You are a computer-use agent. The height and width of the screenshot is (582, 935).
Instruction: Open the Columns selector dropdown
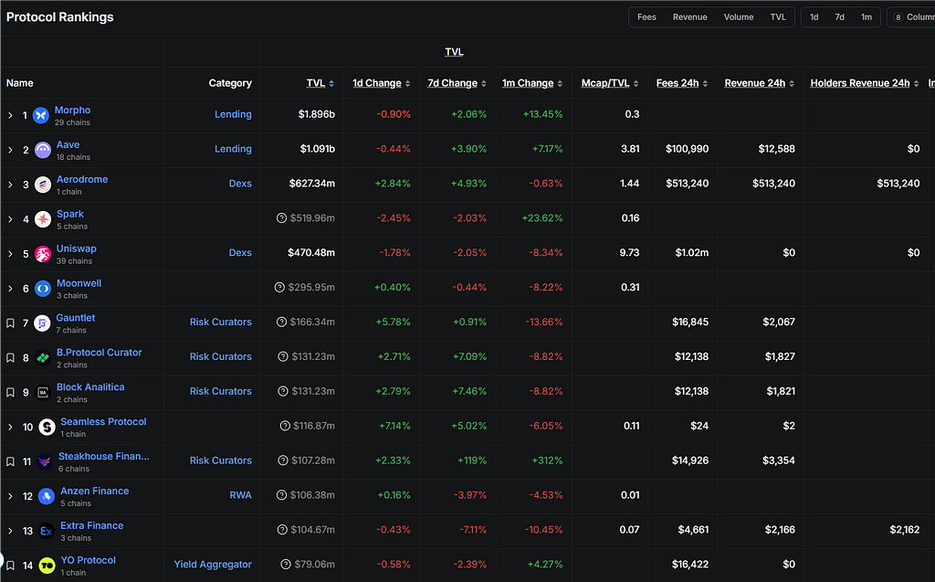click(x=911, y=17)
